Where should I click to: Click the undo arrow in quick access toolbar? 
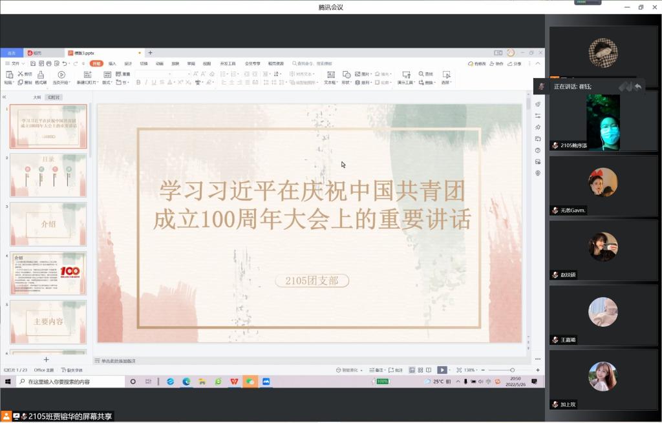[x=65, y=63]
